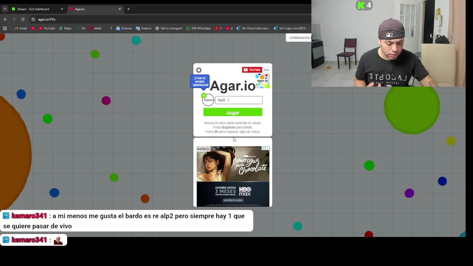
Task: Open the YouTube bookmark
Action: point(46,28)
